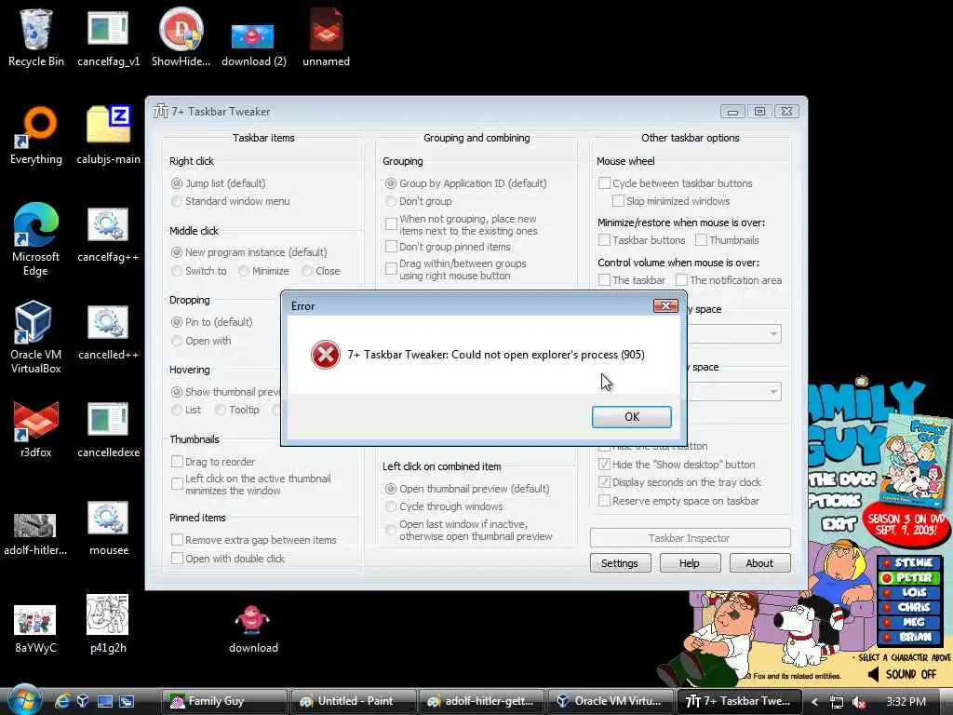Select the unnamed desktop icon
Screen dimensions: 953x715
[327, 36]
